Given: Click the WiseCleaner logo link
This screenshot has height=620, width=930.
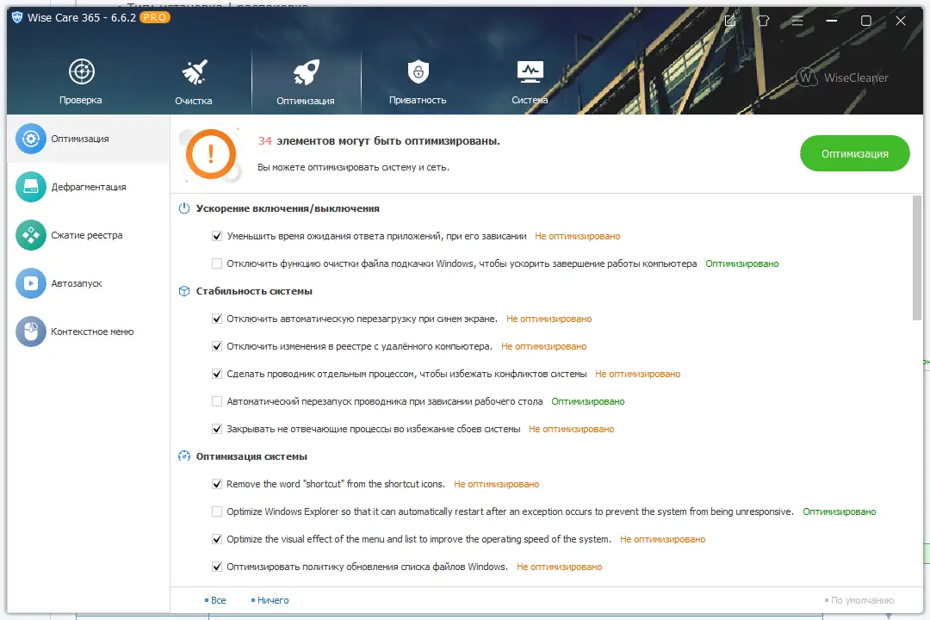Looking at the screenshot, I should (x=842, y=77).
